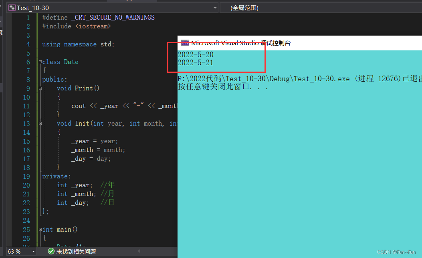Collapse the int main() function block
Viewport: 422px width, 258px height.
(x=40, y=230)
